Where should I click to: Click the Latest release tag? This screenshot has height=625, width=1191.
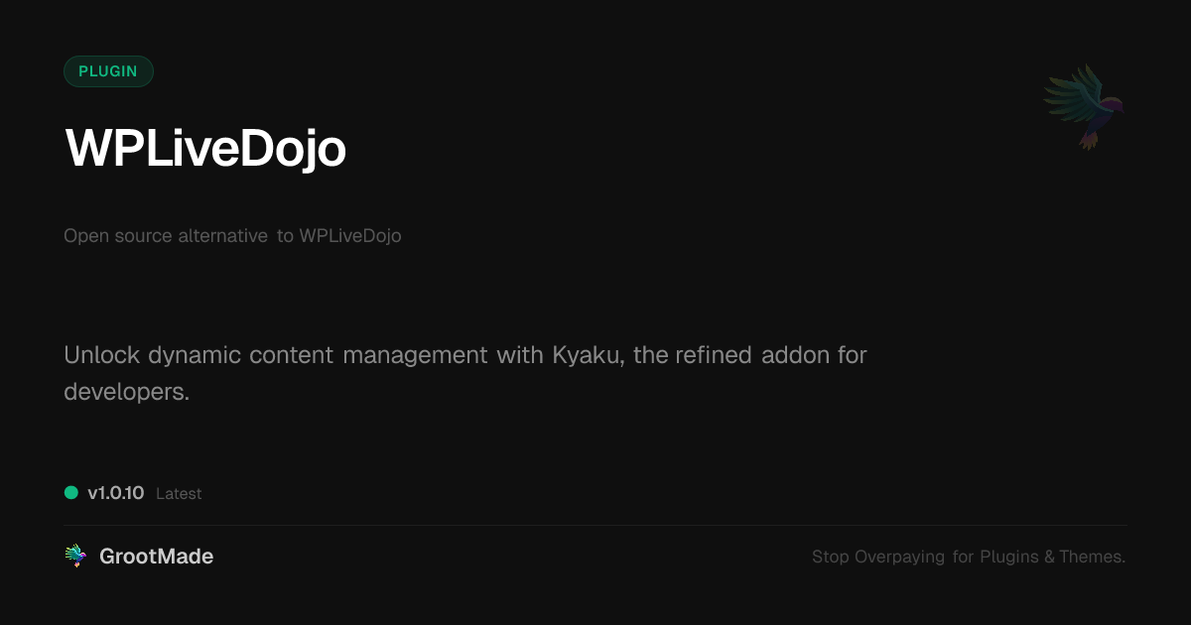(179, 493)
